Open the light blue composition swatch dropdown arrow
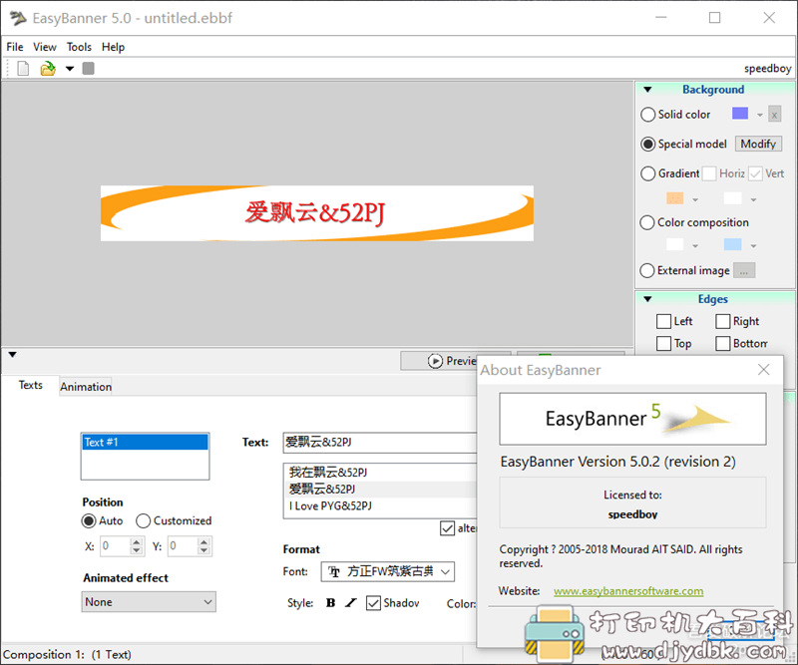798x665 pixels. click(753, 246)
